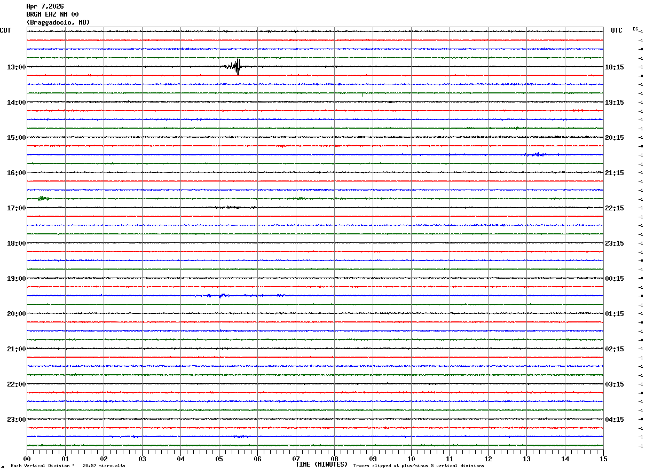Select the 14:00 CDT time label

pos(17,103)
